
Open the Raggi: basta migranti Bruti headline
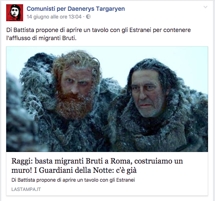click(x=97, y=166)
